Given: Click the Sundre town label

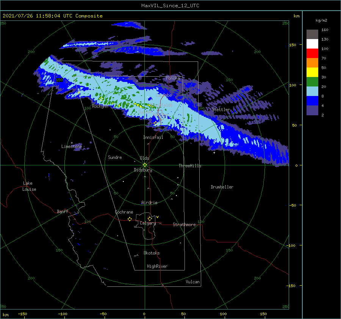Looking at the screenshot, I should point(115,157).
